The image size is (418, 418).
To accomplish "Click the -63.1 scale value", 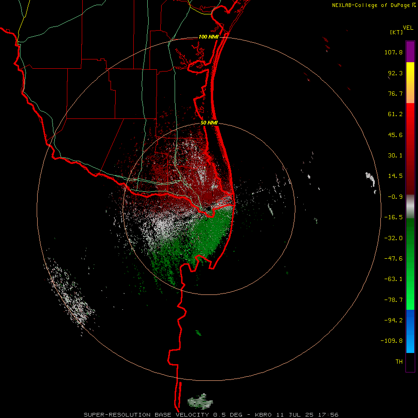I will click(393, 279).
